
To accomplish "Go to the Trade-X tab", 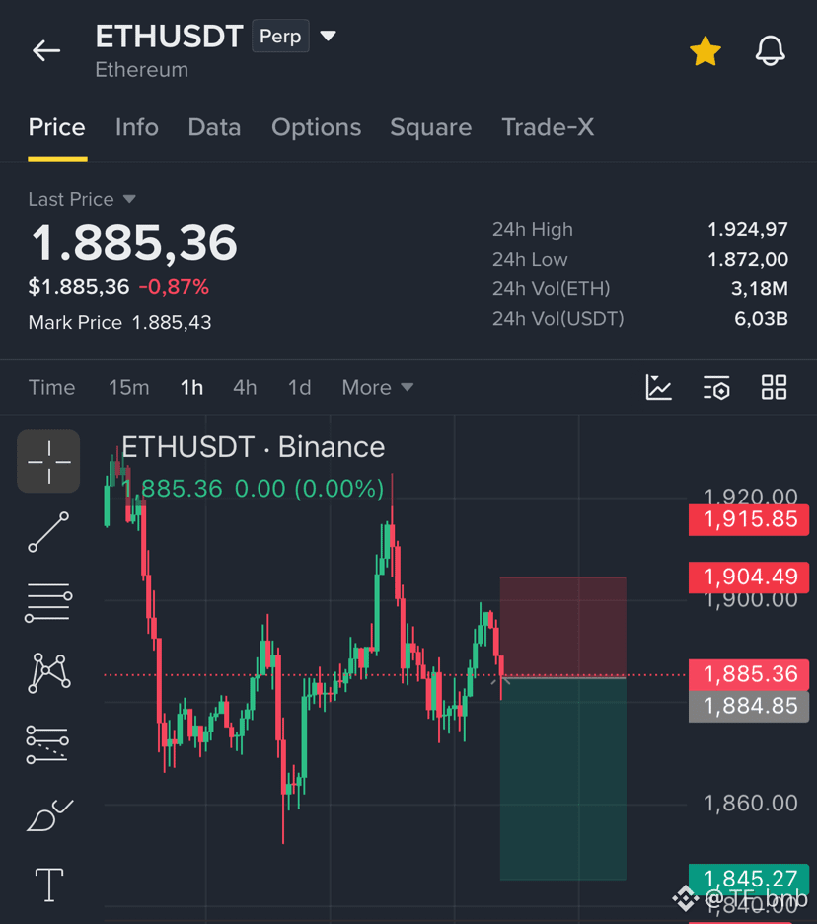I will 548,128.
